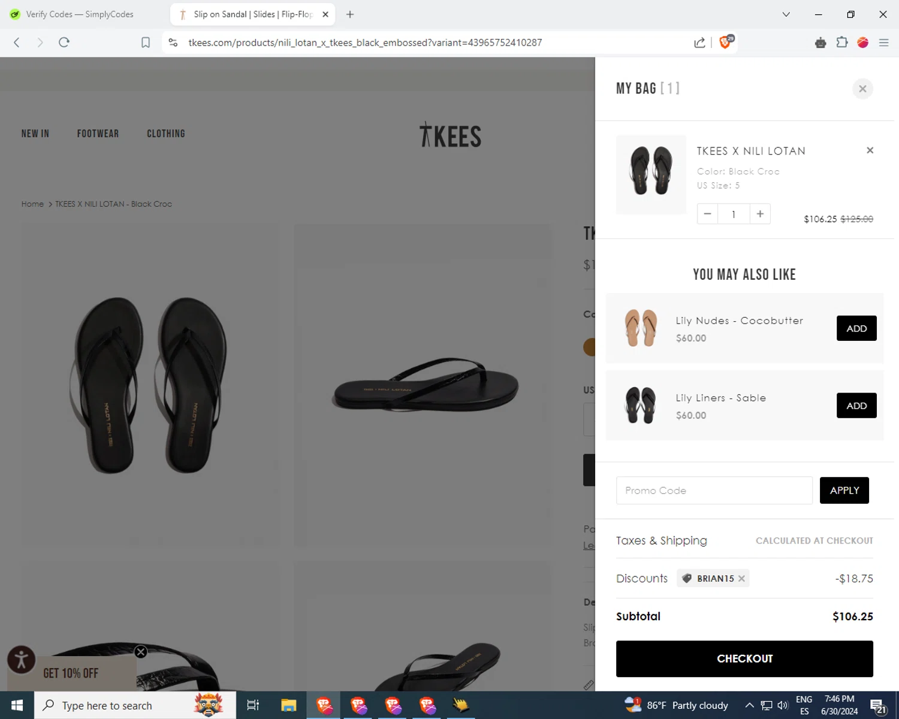This screenshot has height=719, width=899.
Task: Open accessibility options widget
Action: [x=21, y=660]
